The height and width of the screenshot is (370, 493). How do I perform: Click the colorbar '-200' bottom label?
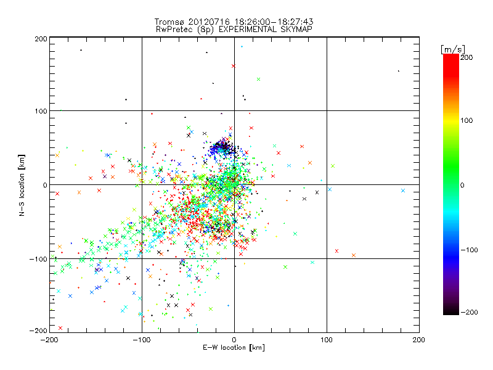coord(469,312)
